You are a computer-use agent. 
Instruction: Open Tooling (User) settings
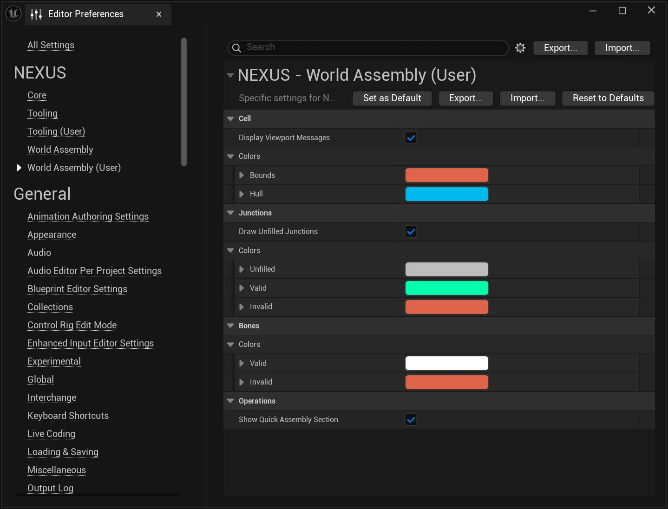(56, 131)
